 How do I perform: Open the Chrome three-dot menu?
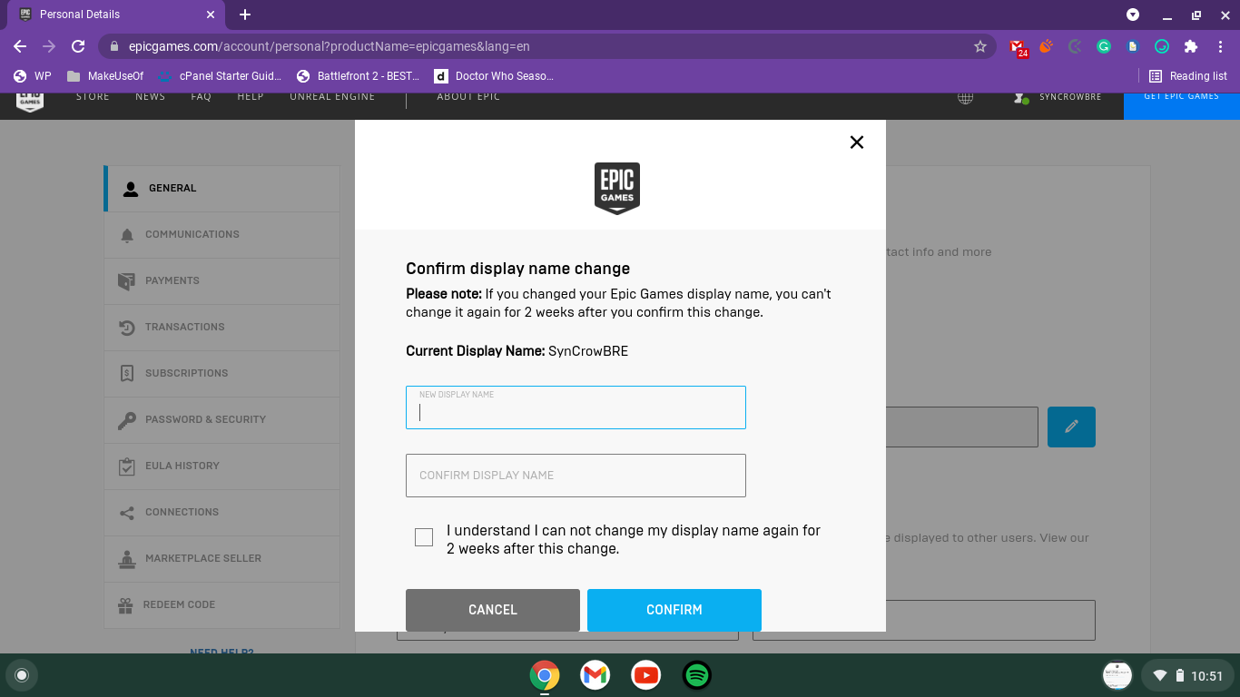click(1220, 45)
